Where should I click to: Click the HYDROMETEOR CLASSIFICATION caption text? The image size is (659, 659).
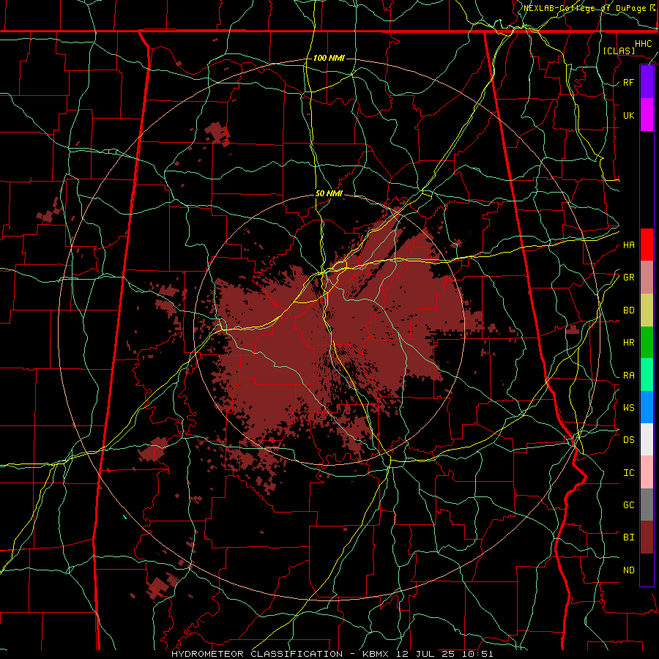(257, 654)
